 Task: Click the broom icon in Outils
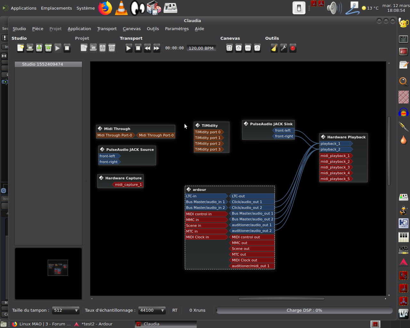(x=274, y=48)
